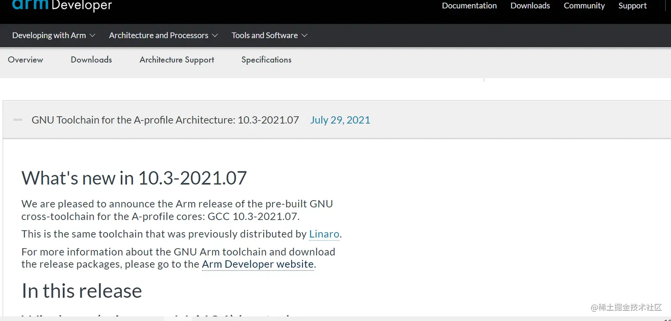Expand the Developing with Arm menu
Viewport: 671px width, 321px height.
point(54,36)
